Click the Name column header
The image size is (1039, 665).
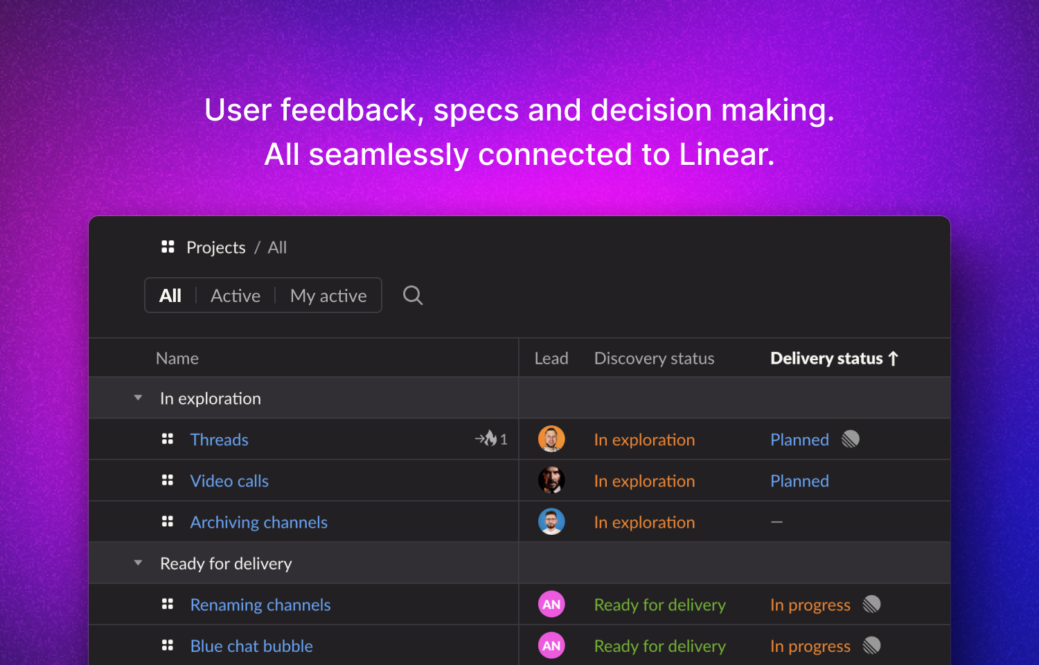click(177, 358)
